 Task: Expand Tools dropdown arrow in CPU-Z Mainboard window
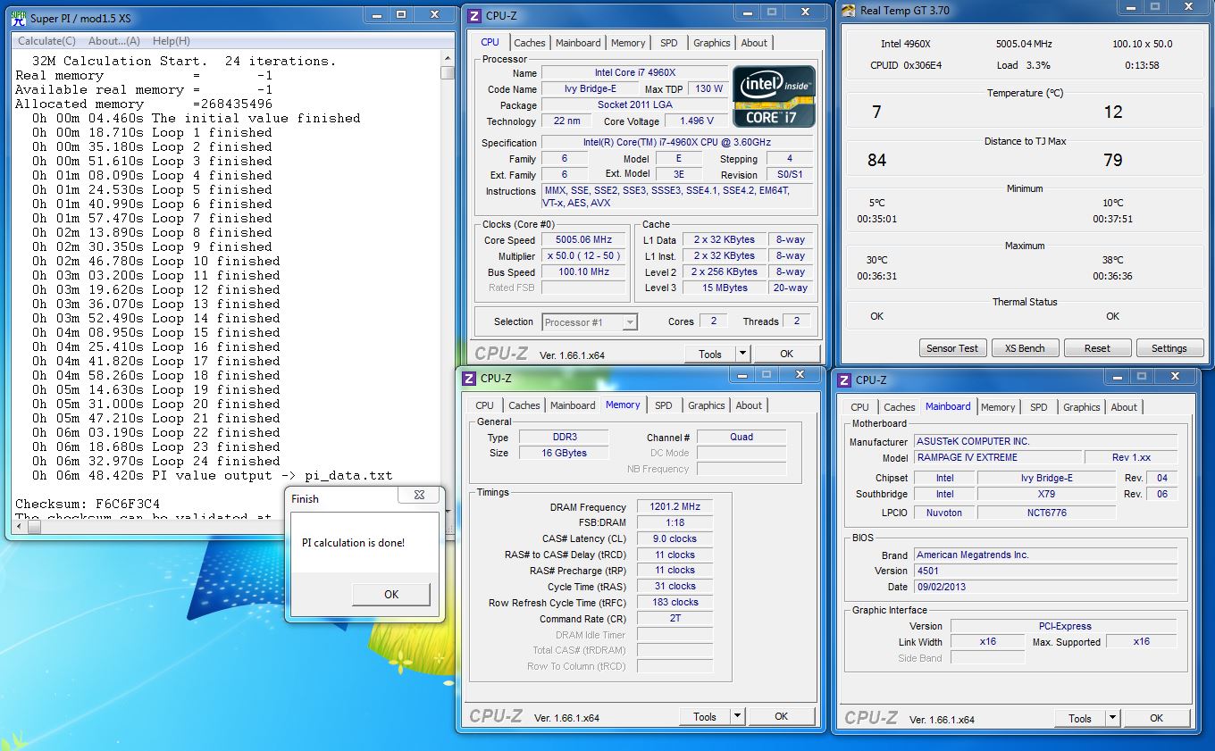[x=1112, y=718]
